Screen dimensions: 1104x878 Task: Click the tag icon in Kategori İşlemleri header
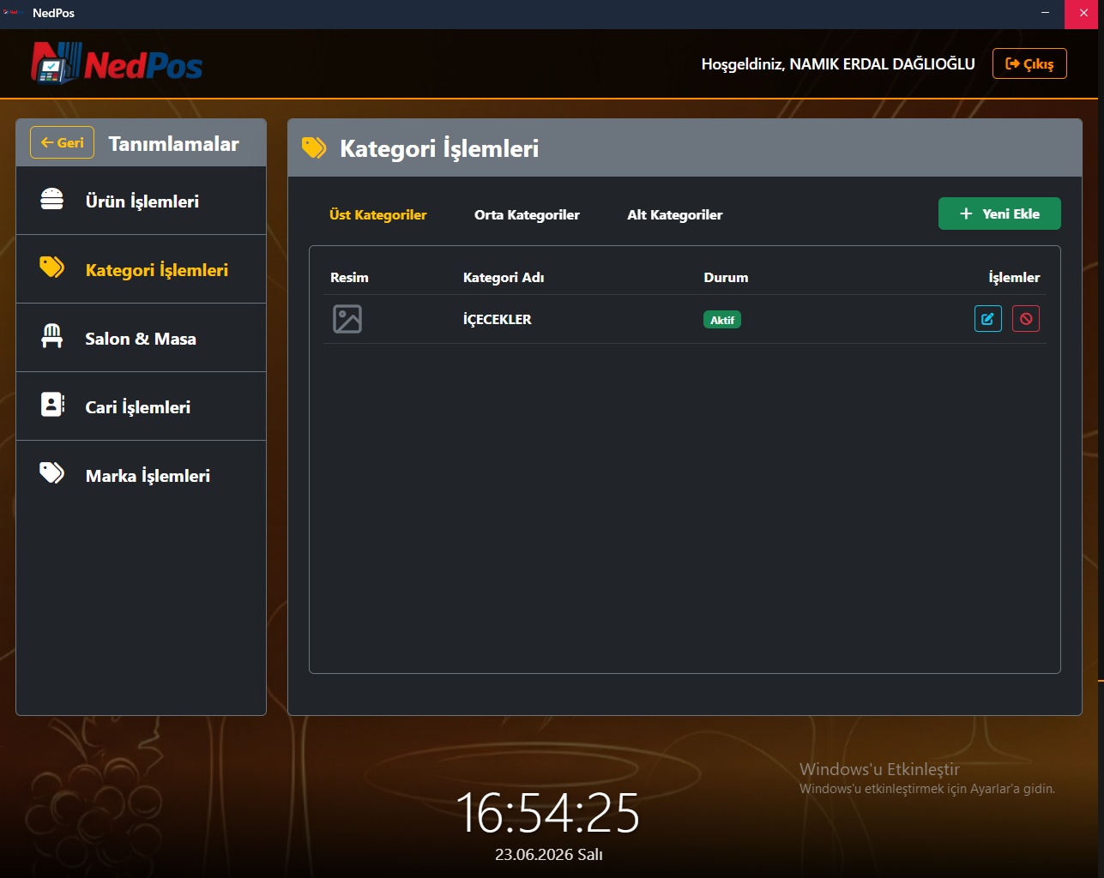314,148
